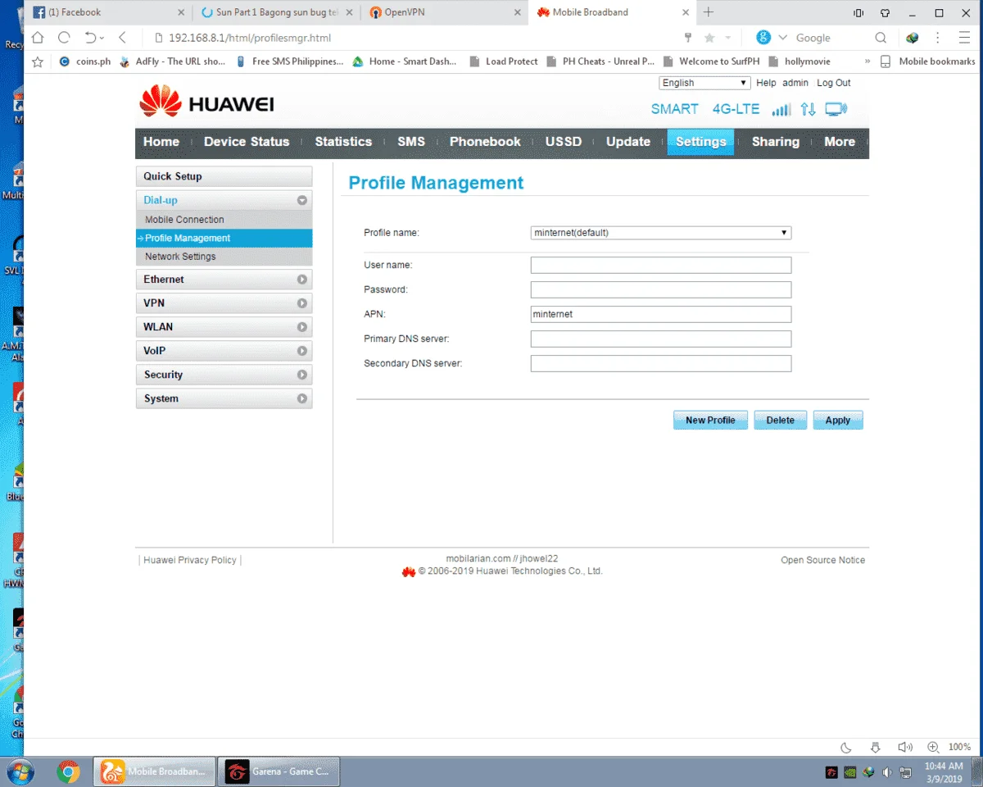The width and height of the screenshot is (983, 787).
Task: Open the Phonebook tab
Action: pos(485,142)
